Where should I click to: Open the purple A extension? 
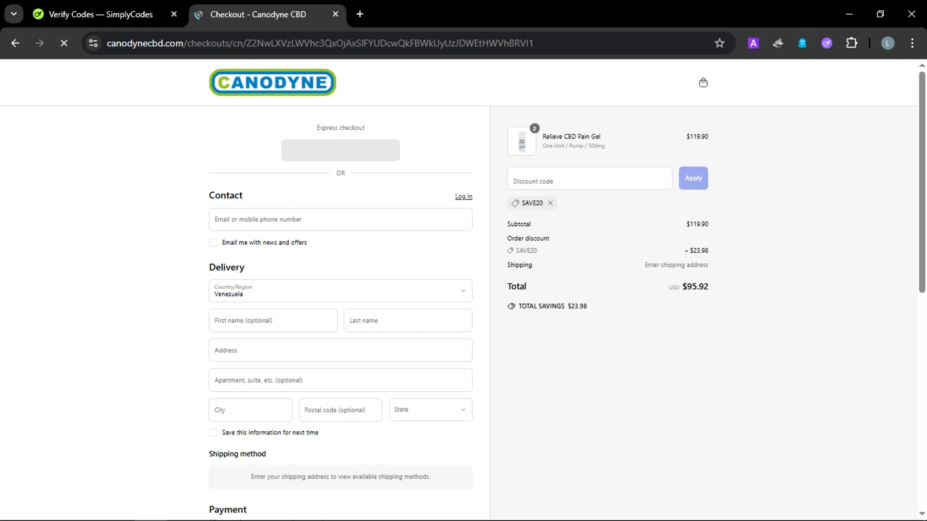coord(753,43)
